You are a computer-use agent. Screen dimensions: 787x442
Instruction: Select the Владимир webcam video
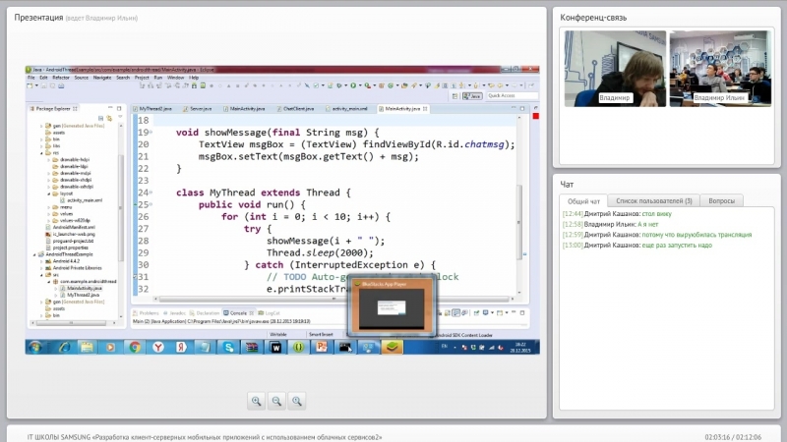click(613, 67)
